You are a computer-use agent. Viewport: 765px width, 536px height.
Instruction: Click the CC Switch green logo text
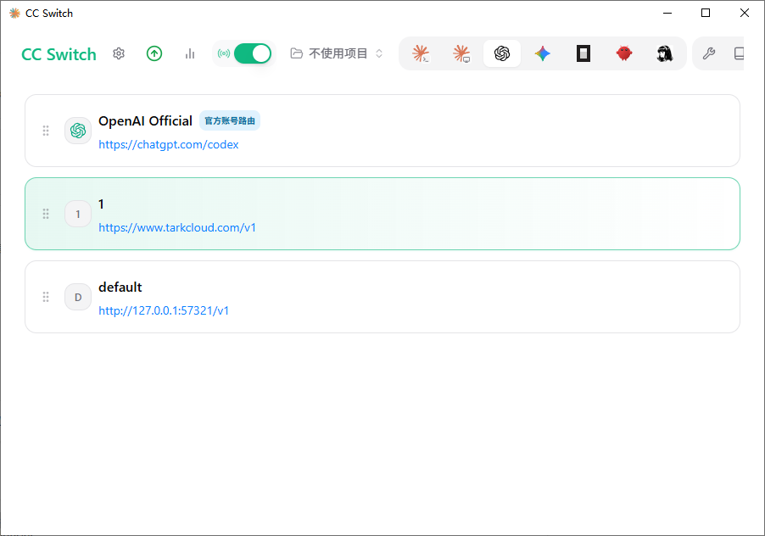(59, 54)
